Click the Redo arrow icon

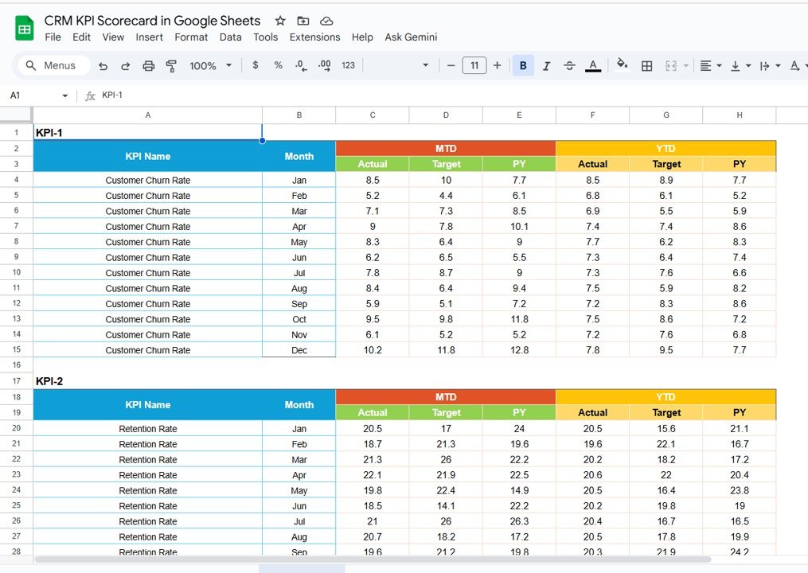click(x=126, y=66)
